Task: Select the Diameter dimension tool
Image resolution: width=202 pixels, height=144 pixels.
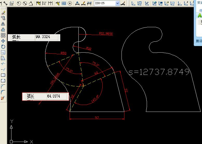Action: click(25, 3)
